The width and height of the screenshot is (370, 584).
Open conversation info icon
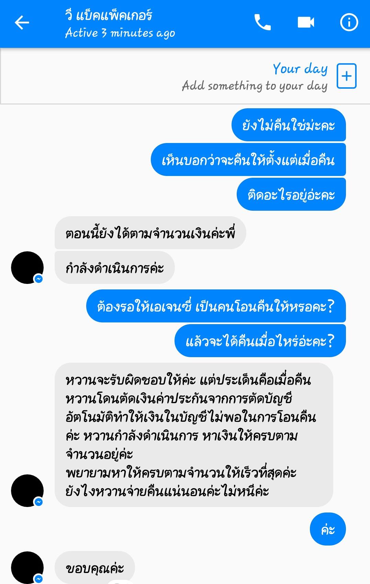pos(349,23)
